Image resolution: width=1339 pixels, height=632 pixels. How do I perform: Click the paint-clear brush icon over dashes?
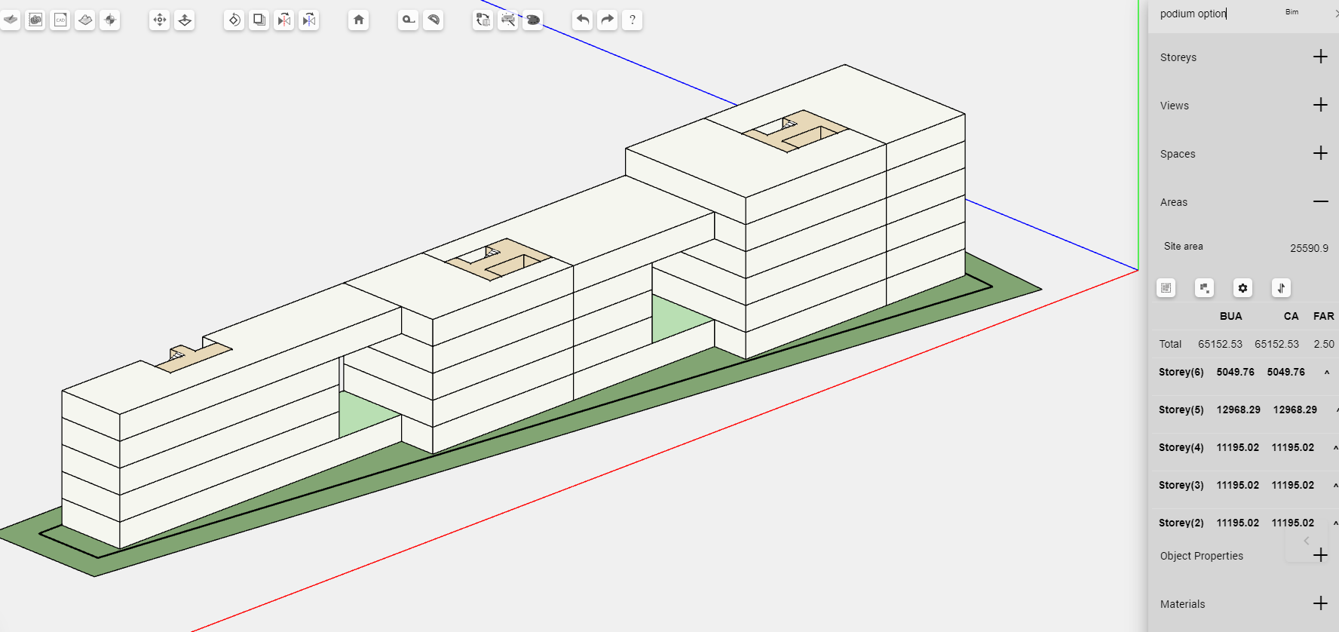pyautogui.click(x=508, y=20)
